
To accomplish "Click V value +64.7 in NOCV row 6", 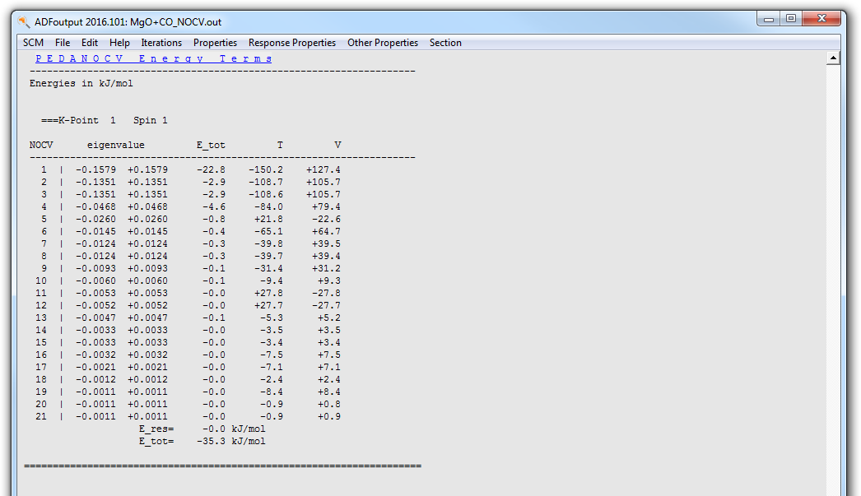I will (326, 231).
